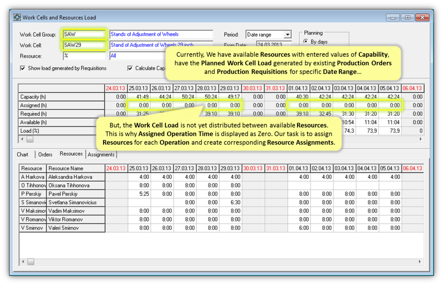
Task: Select the Assigned (h) row header
Action: point(61,105)
